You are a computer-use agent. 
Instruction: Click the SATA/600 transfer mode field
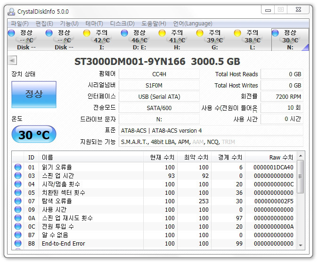pyautogui.click(x=159, y=108)
